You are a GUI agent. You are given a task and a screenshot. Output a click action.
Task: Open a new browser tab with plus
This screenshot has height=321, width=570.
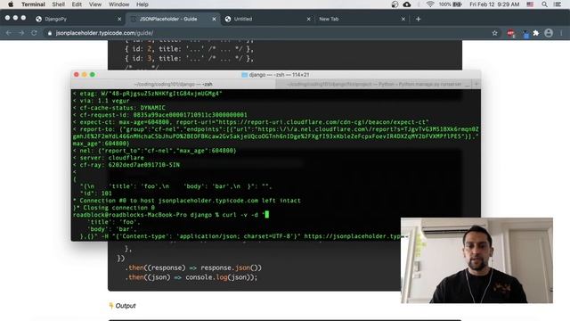tap(418, 19)
